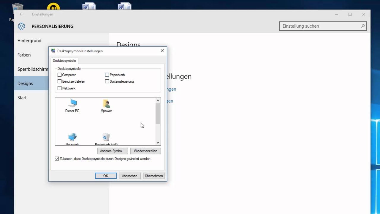The height and width of the screenshot is (214, 380).
Task: Enable the Systemsteuerung checkbox
Action: (107, 81)
